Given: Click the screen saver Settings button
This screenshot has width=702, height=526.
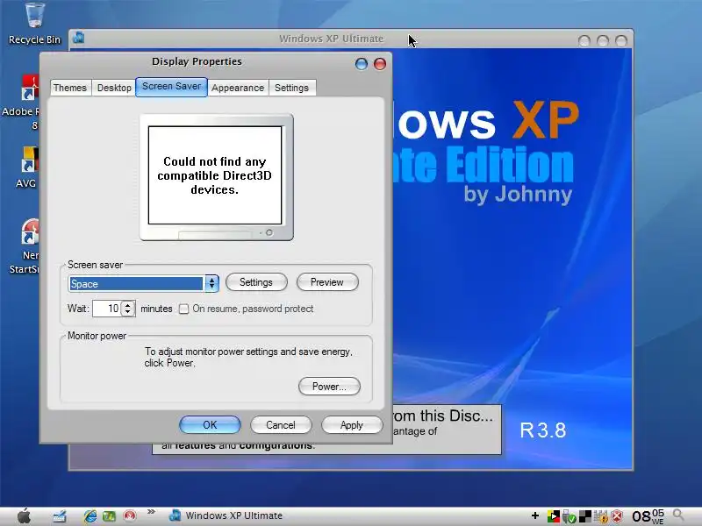Looking at the screenshot, I should [256, 282].
